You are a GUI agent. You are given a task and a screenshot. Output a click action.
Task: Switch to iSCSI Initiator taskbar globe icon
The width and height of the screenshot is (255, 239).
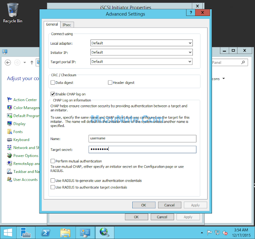click(104, 233)
